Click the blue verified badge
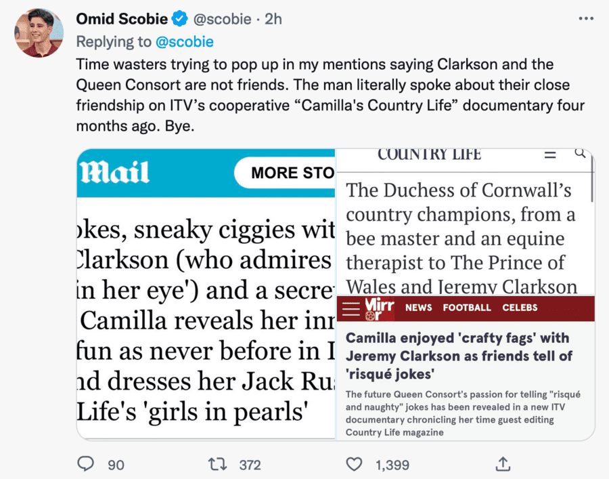 click(179, 18)
